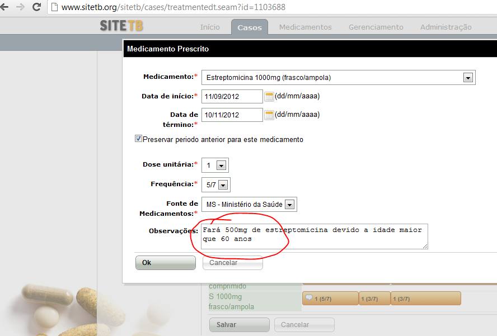Open the Medicamento dropdown

pos(468,78)
